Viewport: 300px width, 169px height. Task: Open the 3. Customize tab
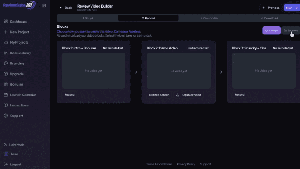pos(209,18)
